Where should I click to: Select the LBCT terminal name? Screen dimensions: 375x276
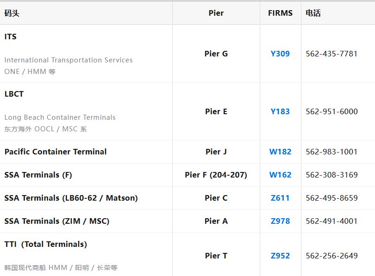(x=14, y=94)
